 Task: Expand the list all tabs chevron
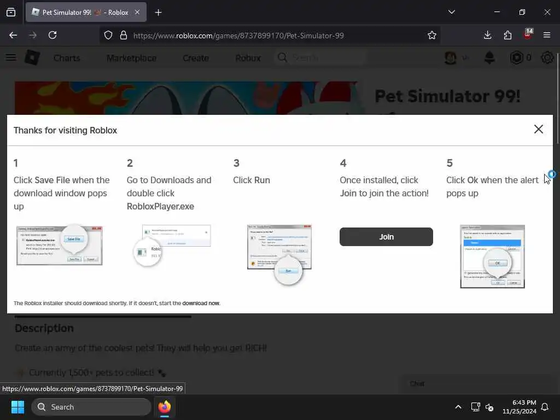click(x=451, y=12)
